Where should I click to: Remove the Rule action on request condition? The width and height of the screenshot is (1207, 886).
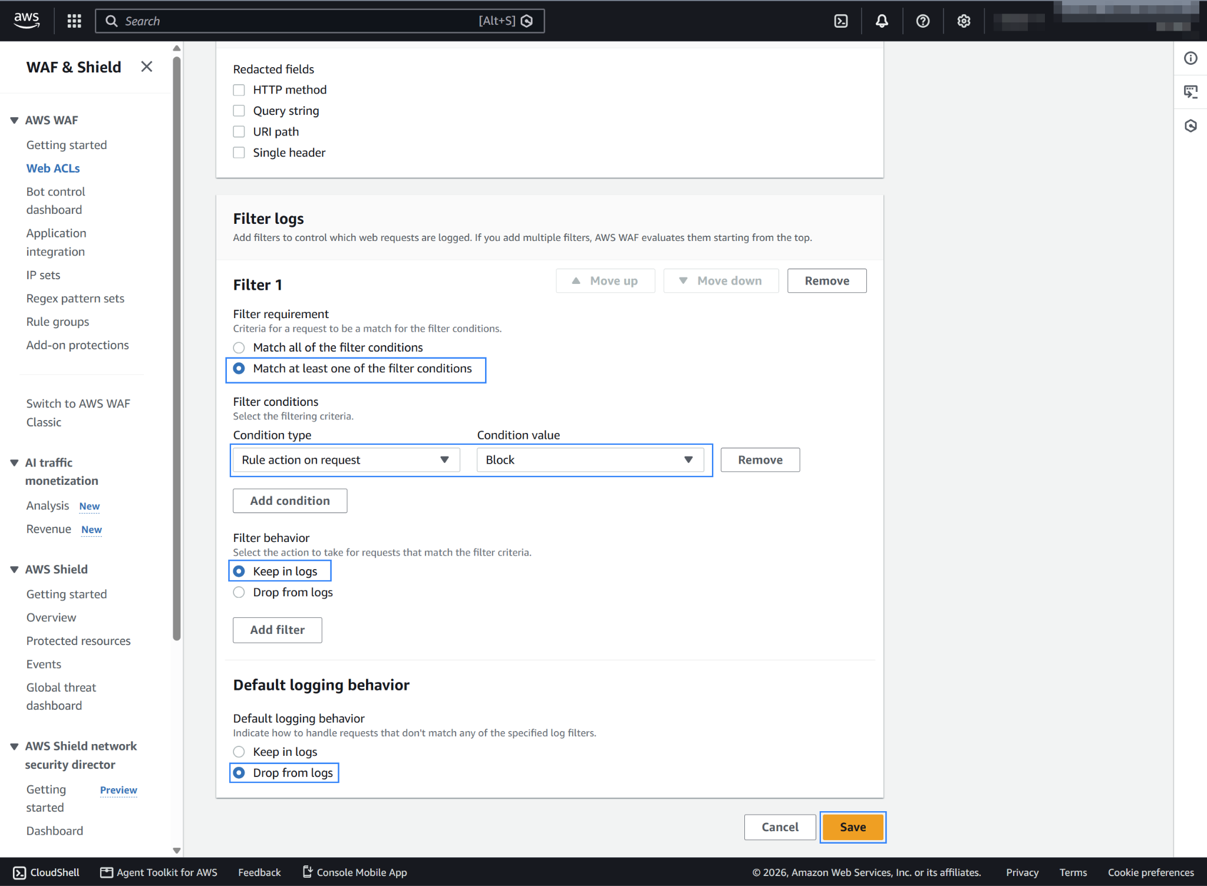click(x=760, y=460)
